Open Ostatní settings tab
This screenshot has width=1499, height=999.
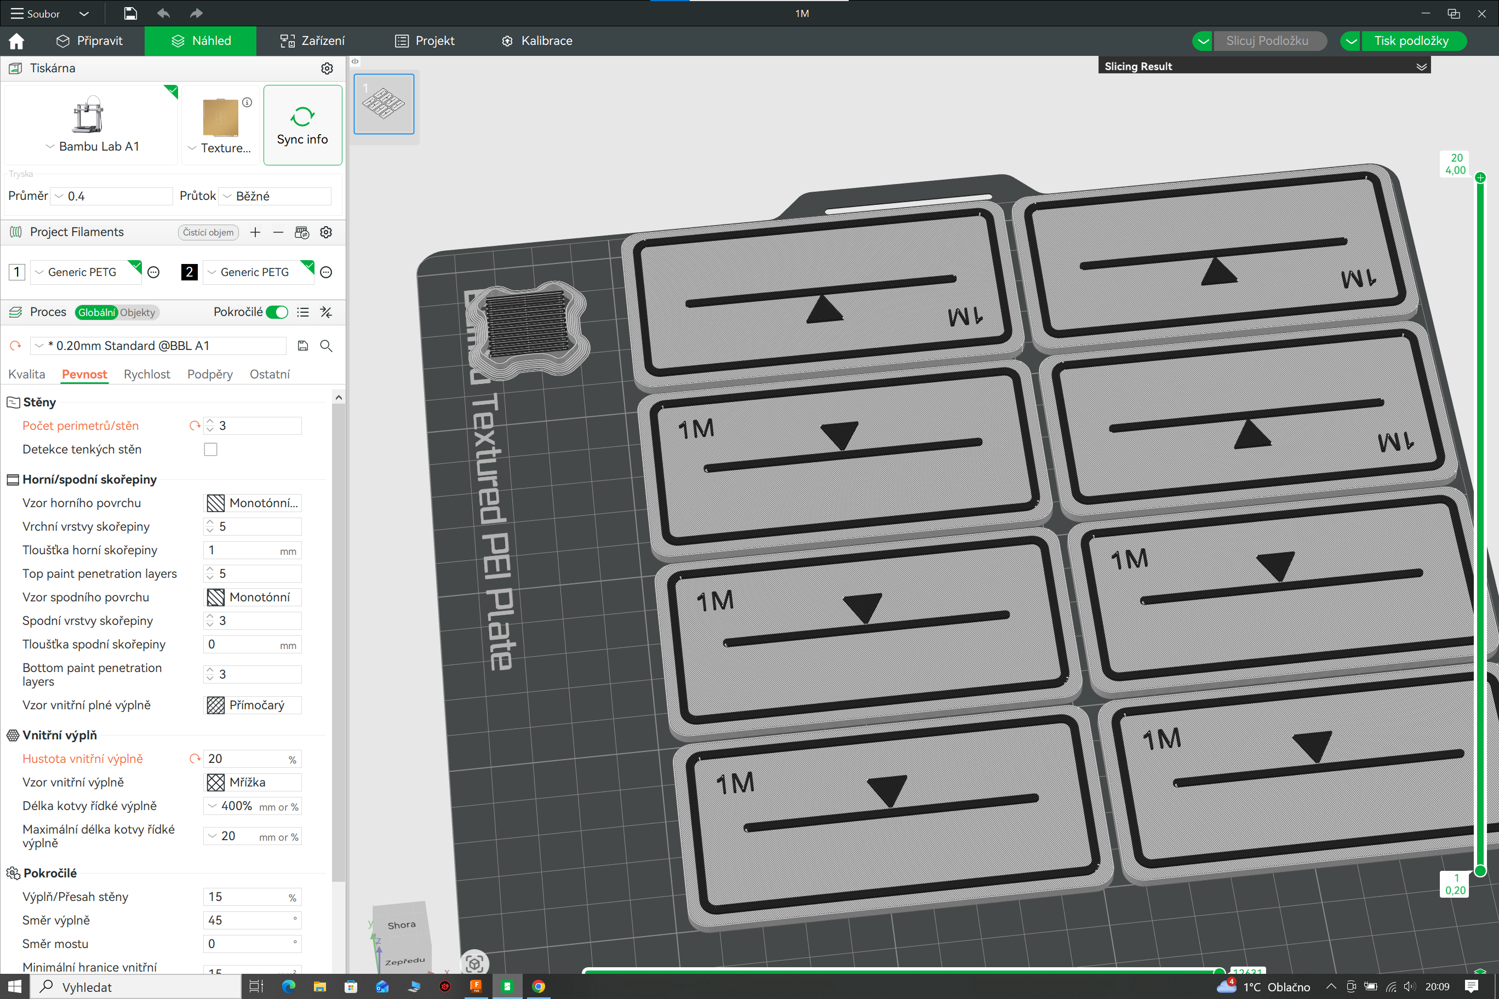(x=270, y=375)
